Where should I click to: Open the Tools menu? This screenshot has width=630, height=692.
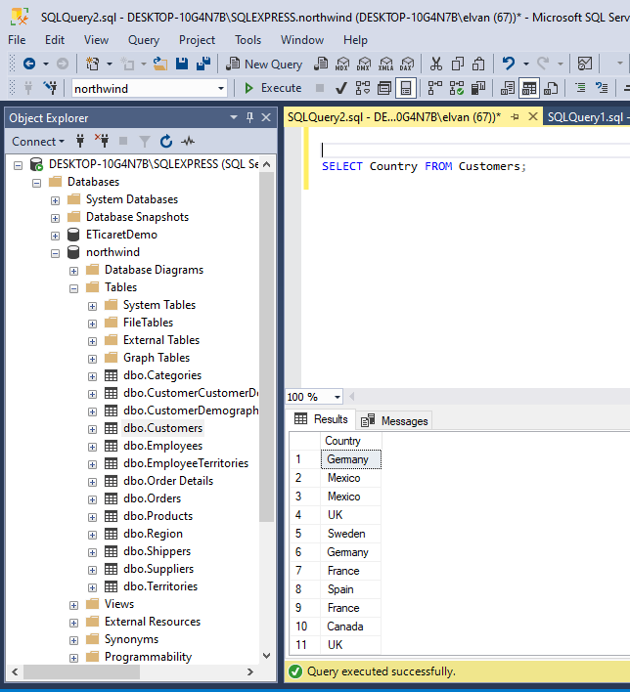click(247, 40)
